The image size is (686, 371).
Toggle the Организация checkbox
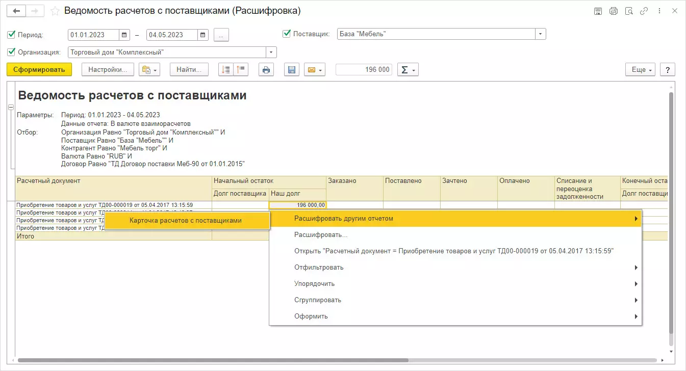[11, 52]
